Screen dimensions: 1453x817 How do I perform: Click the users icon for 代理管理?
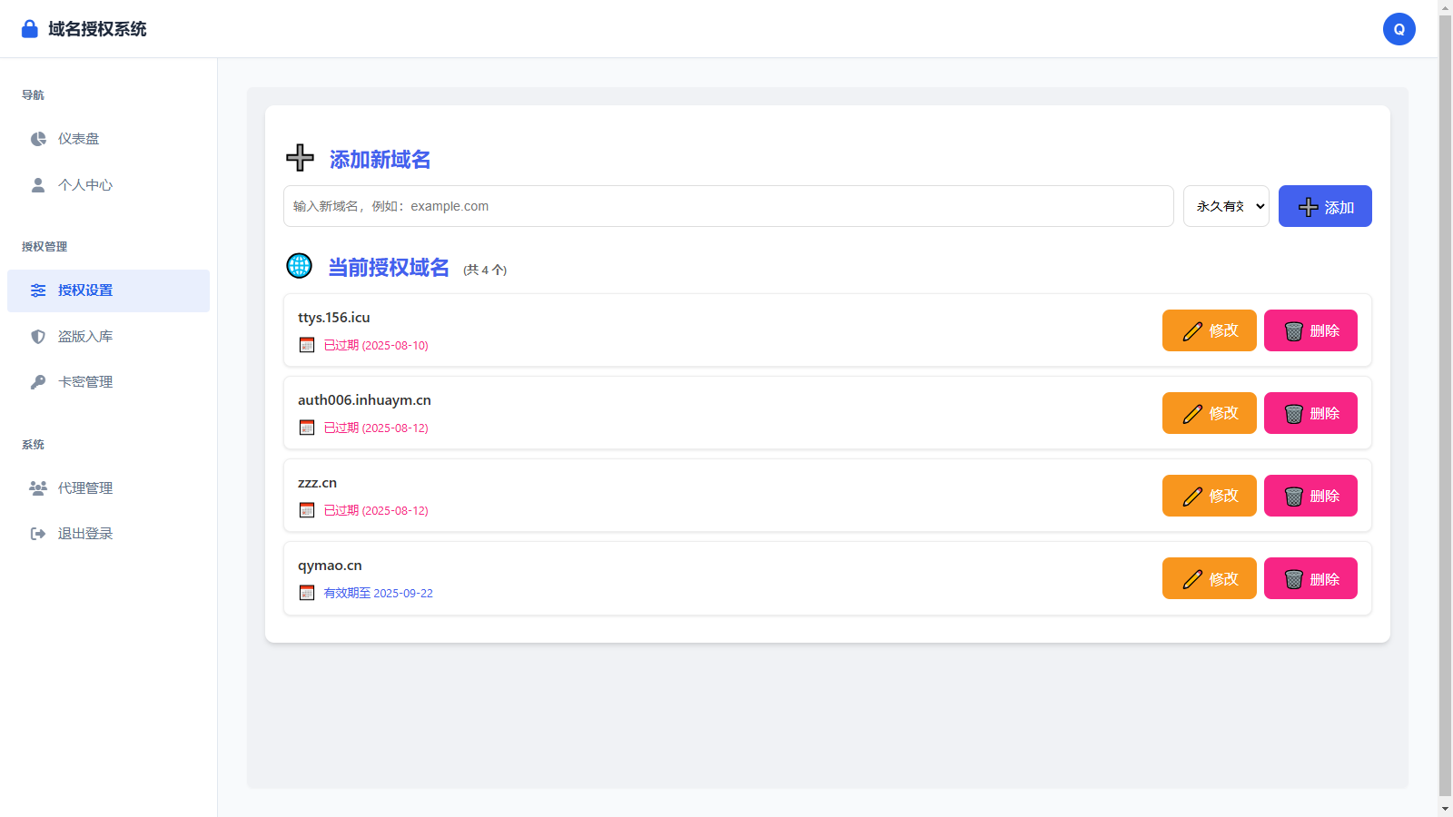click(x=37, y=487)
